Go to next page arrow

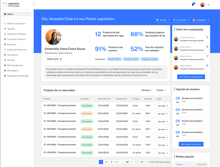[132, 162]
